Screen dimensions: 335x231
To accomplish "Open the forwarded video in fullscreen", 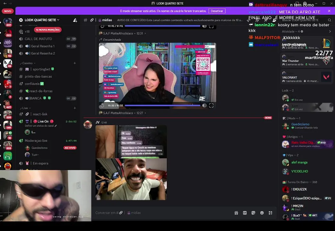I will [x=211, y=106].
